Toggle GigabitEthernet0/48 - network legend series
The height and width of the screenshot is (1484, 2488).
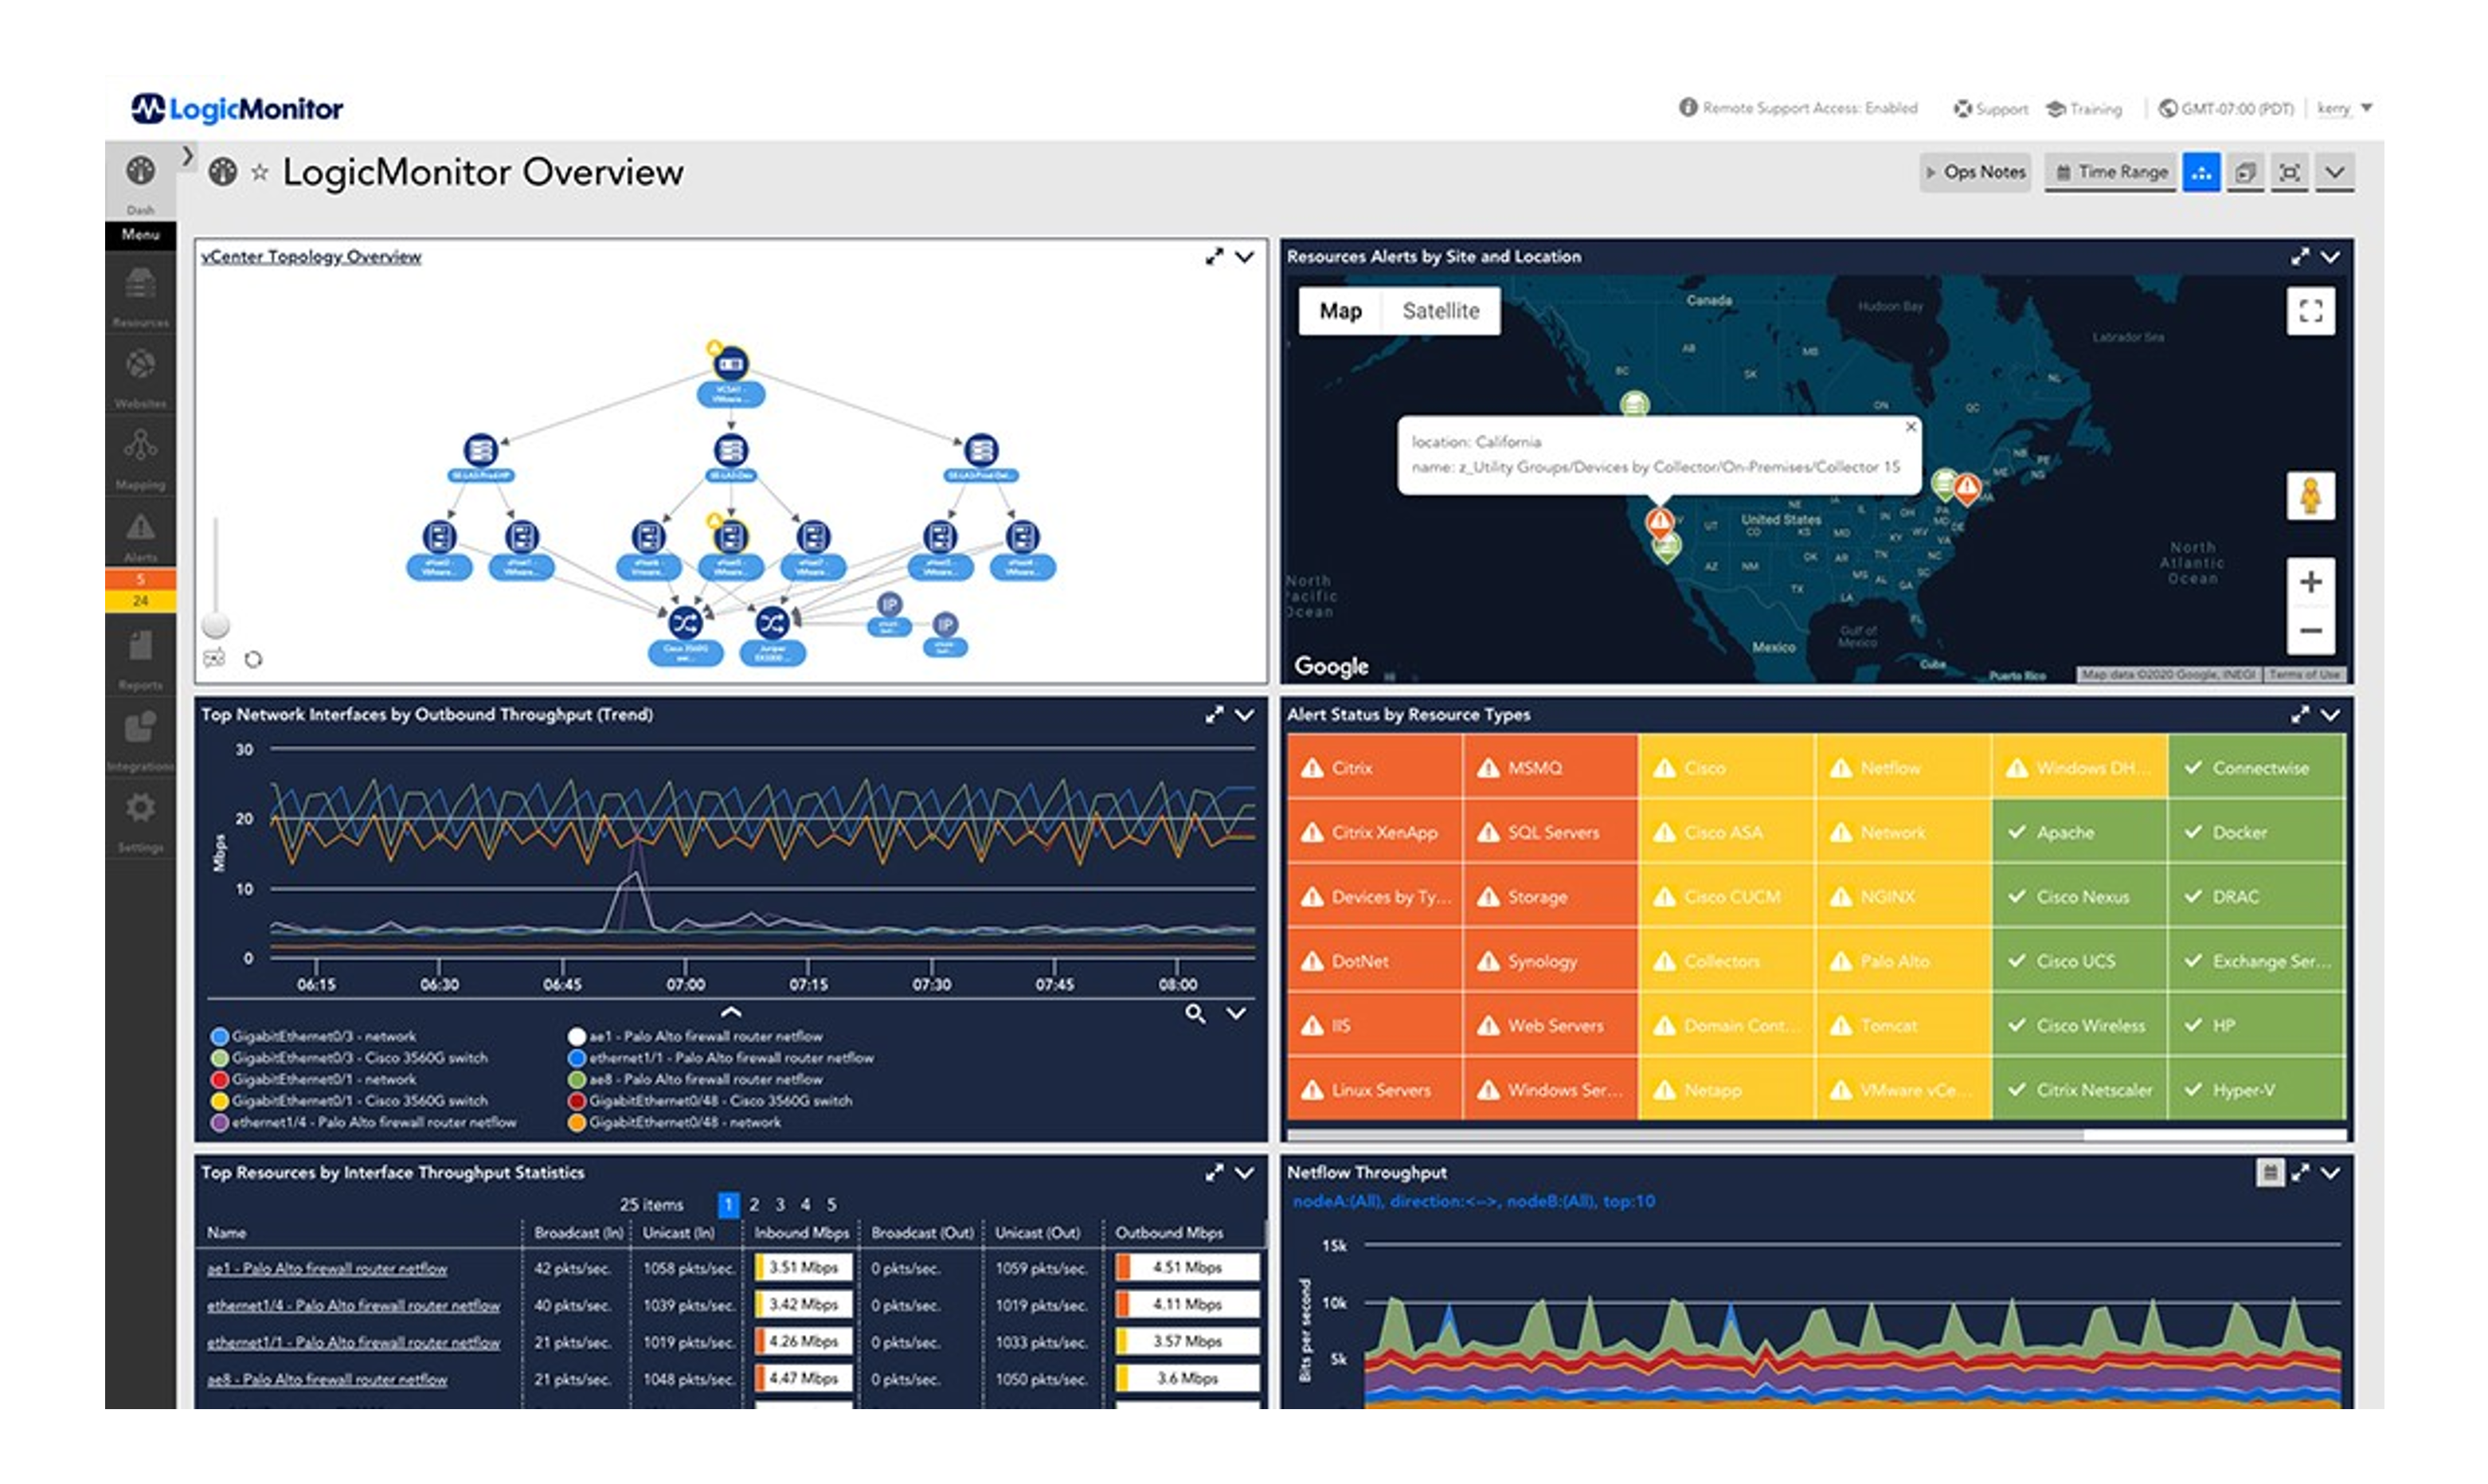click(x=675, y=1123)
